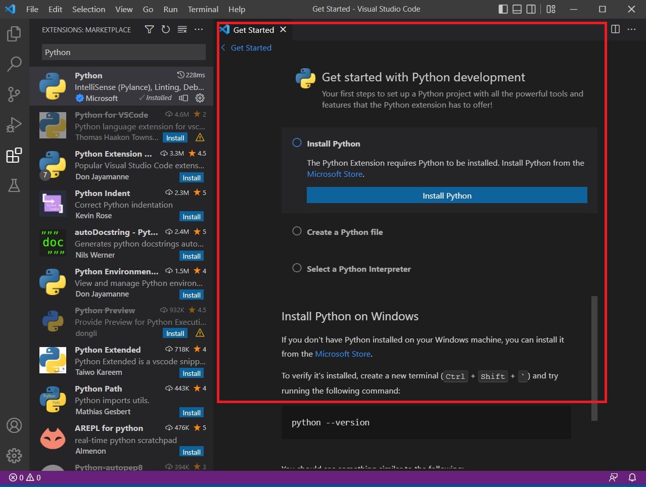Open the Source Control view
The height and width of the screenshot is (487, 646).
[14, 94]
